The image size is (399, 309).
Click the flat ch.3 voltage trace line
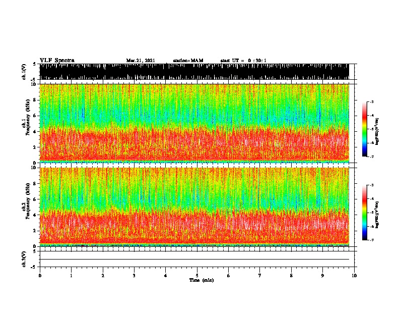(194, 260)
